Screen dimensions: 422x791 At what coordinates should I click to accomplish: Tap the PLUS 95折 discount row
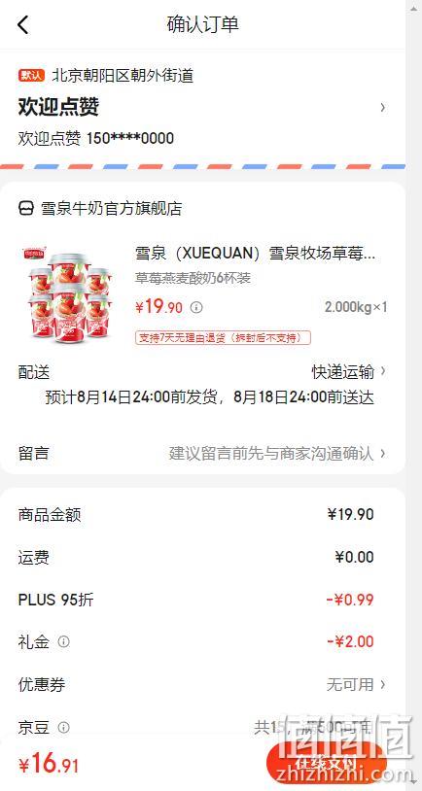(202, 600)
